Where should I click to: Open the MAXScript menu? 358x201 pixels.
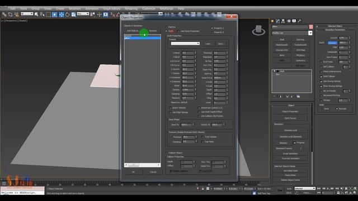167,9
